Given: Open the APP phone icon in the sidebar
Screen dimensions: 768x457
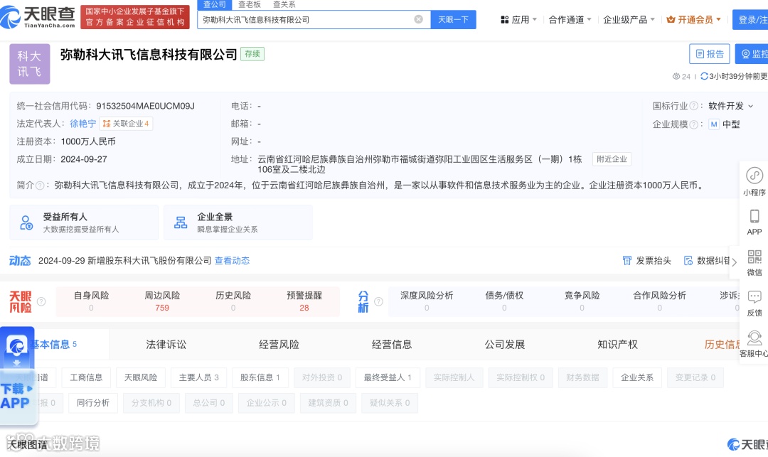Looking at the screenshot, I should [754, 216].
